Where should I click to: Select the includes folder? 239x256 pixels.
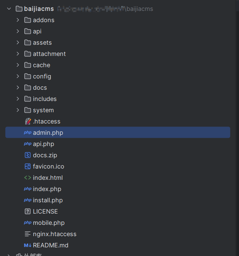coord(118,99)
